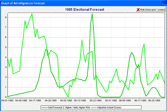Click the y-axis value 8 label
167x111 pixels.
click(6, 17)
